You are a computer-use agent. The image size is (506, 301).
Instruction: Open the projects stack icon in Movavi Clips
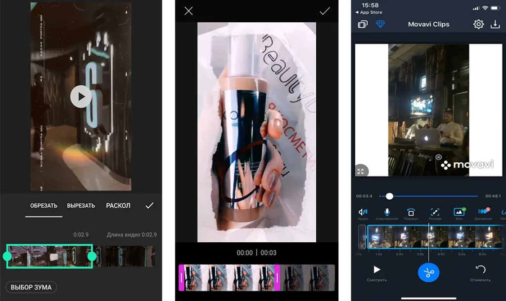click(363, 24)
